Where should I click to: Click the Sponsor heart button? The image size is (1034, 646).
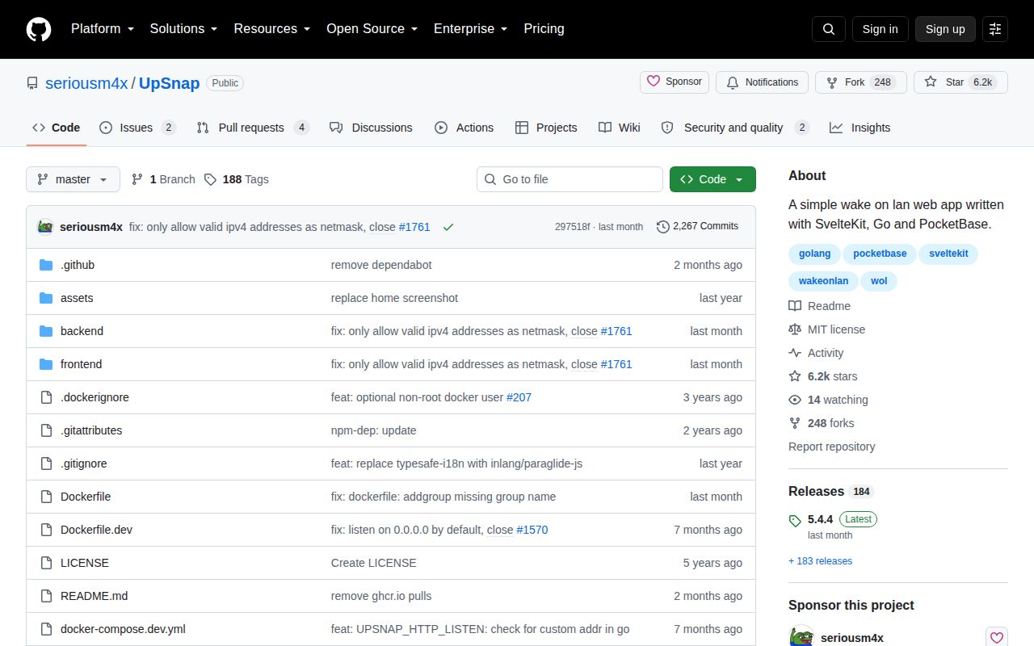coord(675,82)
